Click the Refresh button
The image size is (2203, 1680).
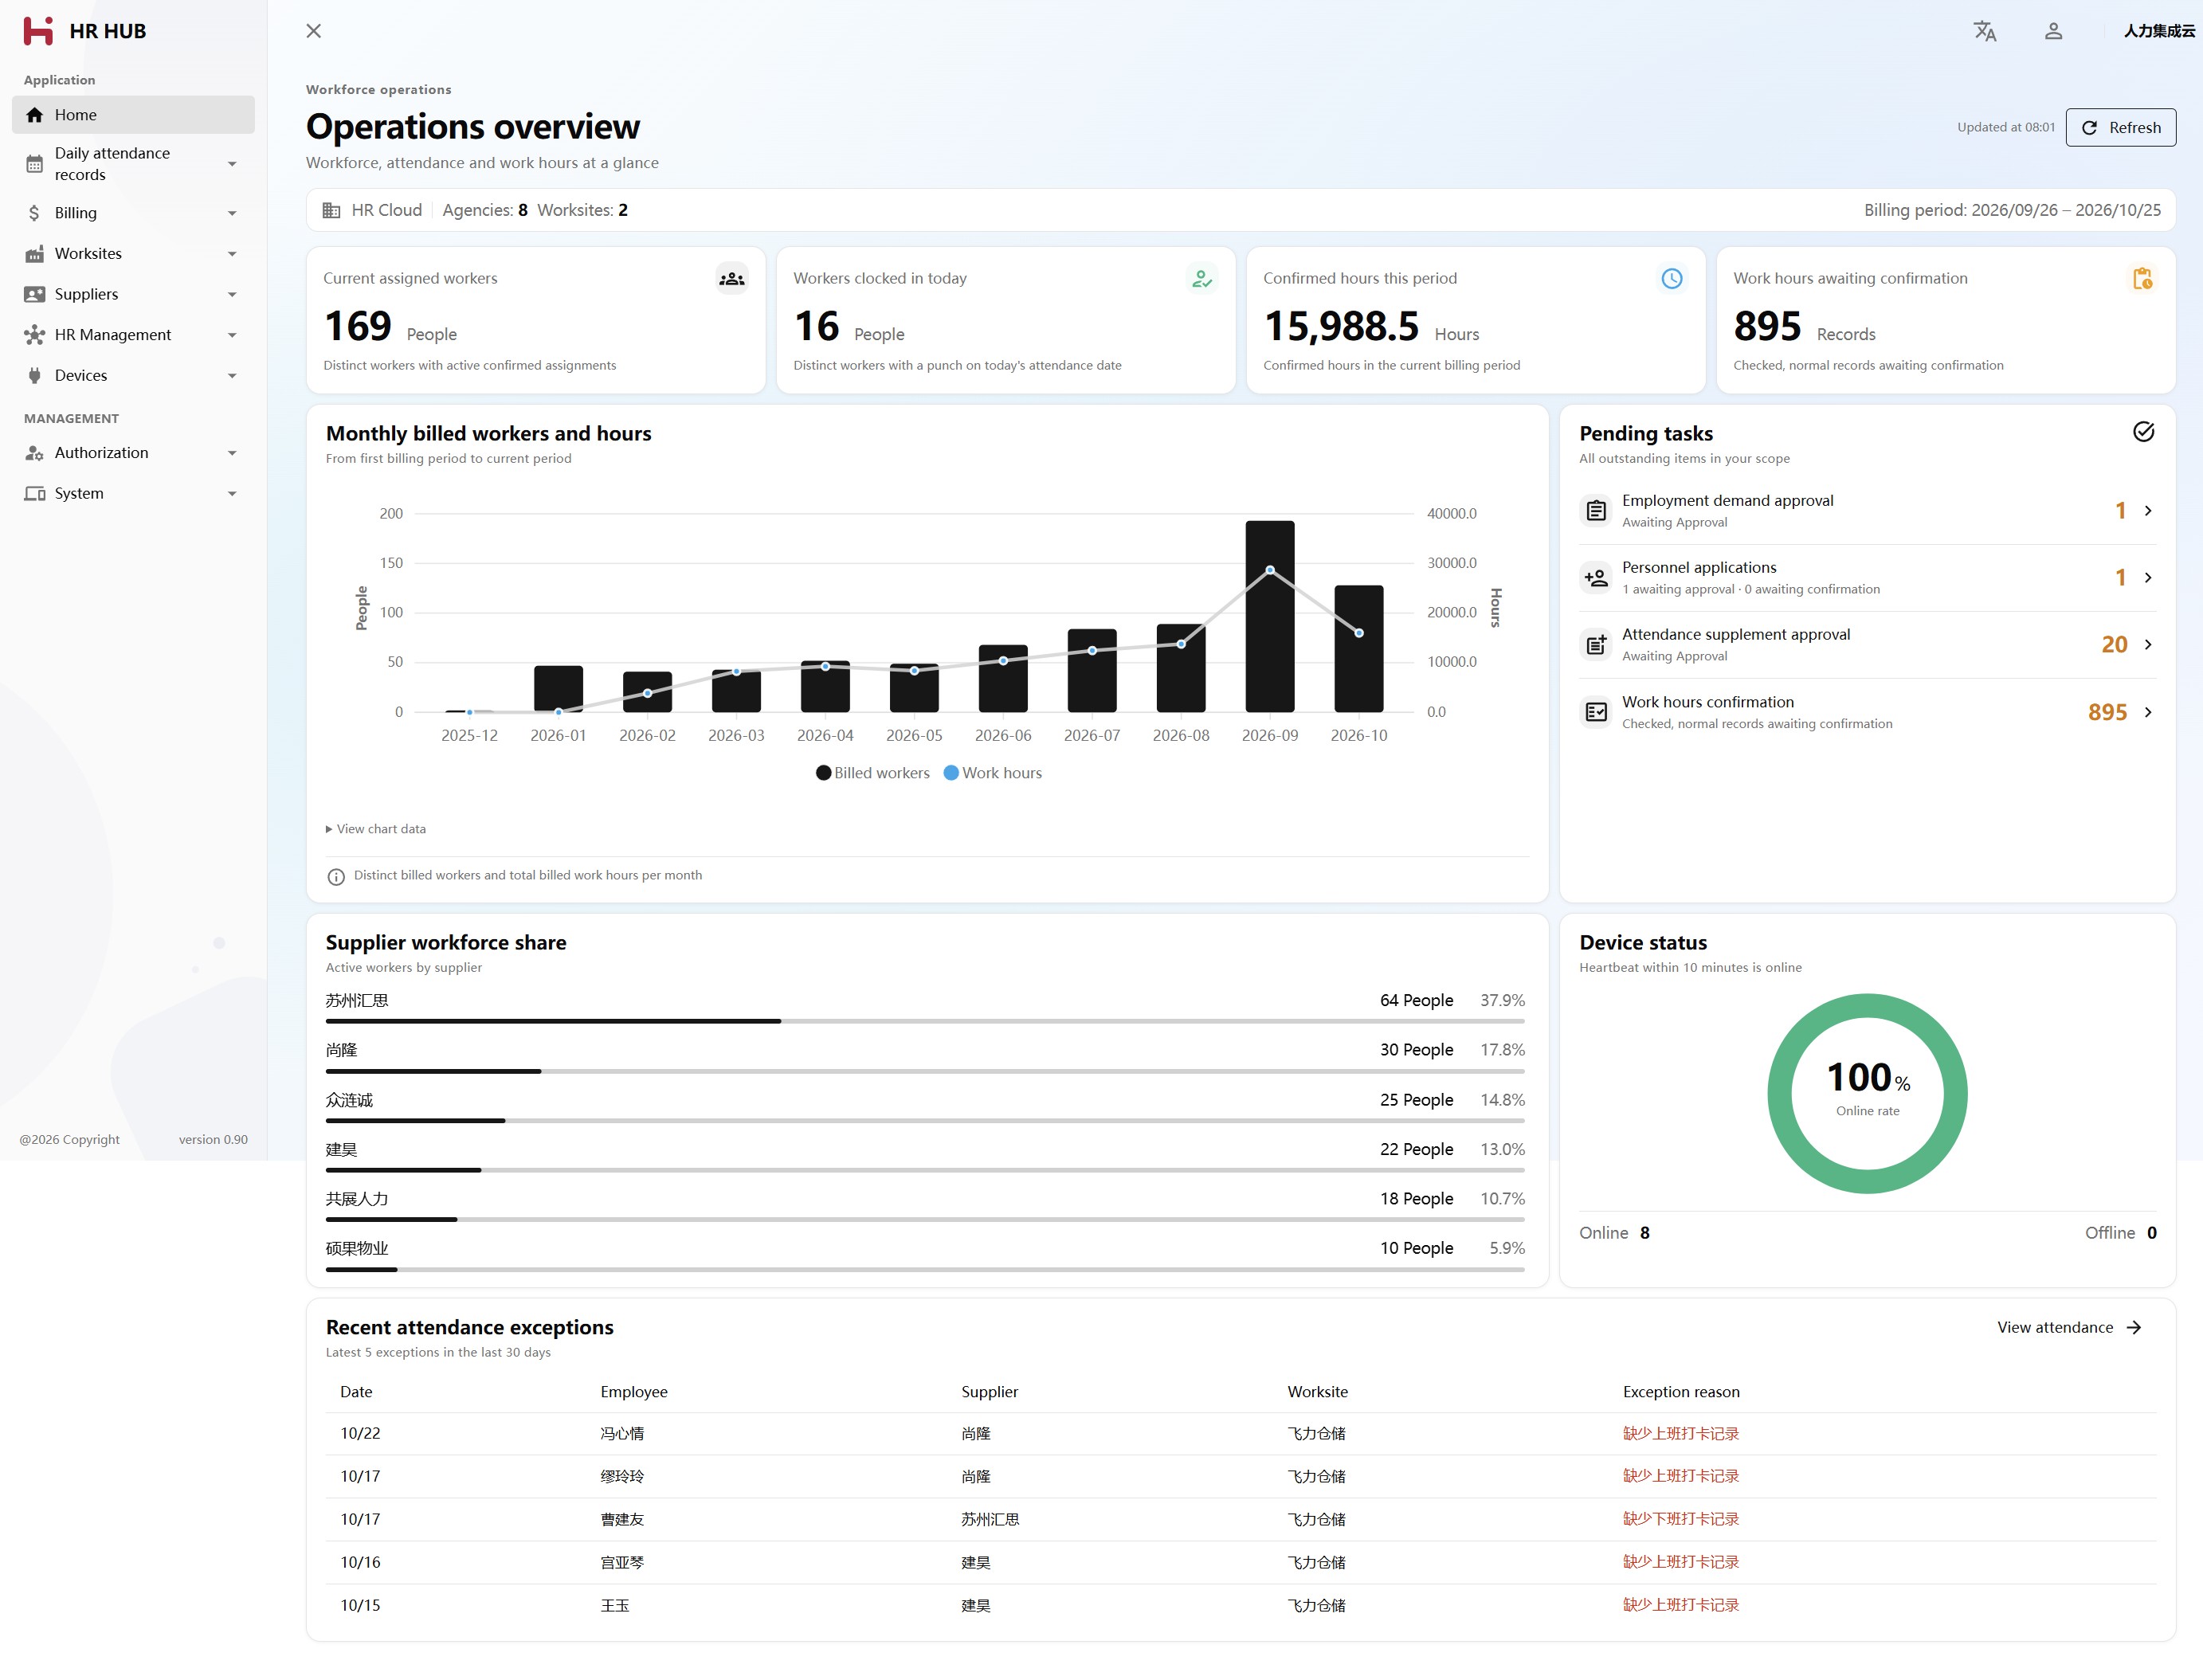tap(2120, 128)
